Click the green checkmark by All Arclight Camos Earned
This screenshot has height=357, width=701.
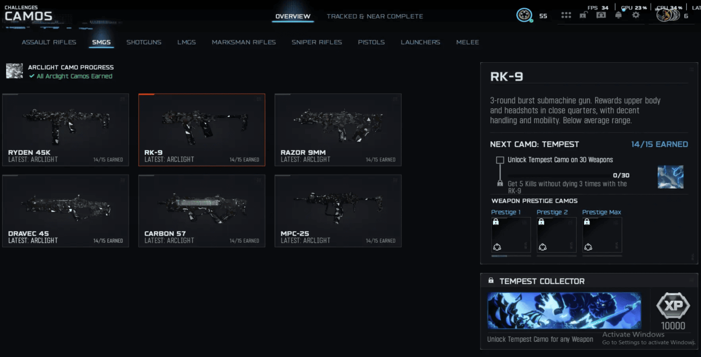click(32, 76)
